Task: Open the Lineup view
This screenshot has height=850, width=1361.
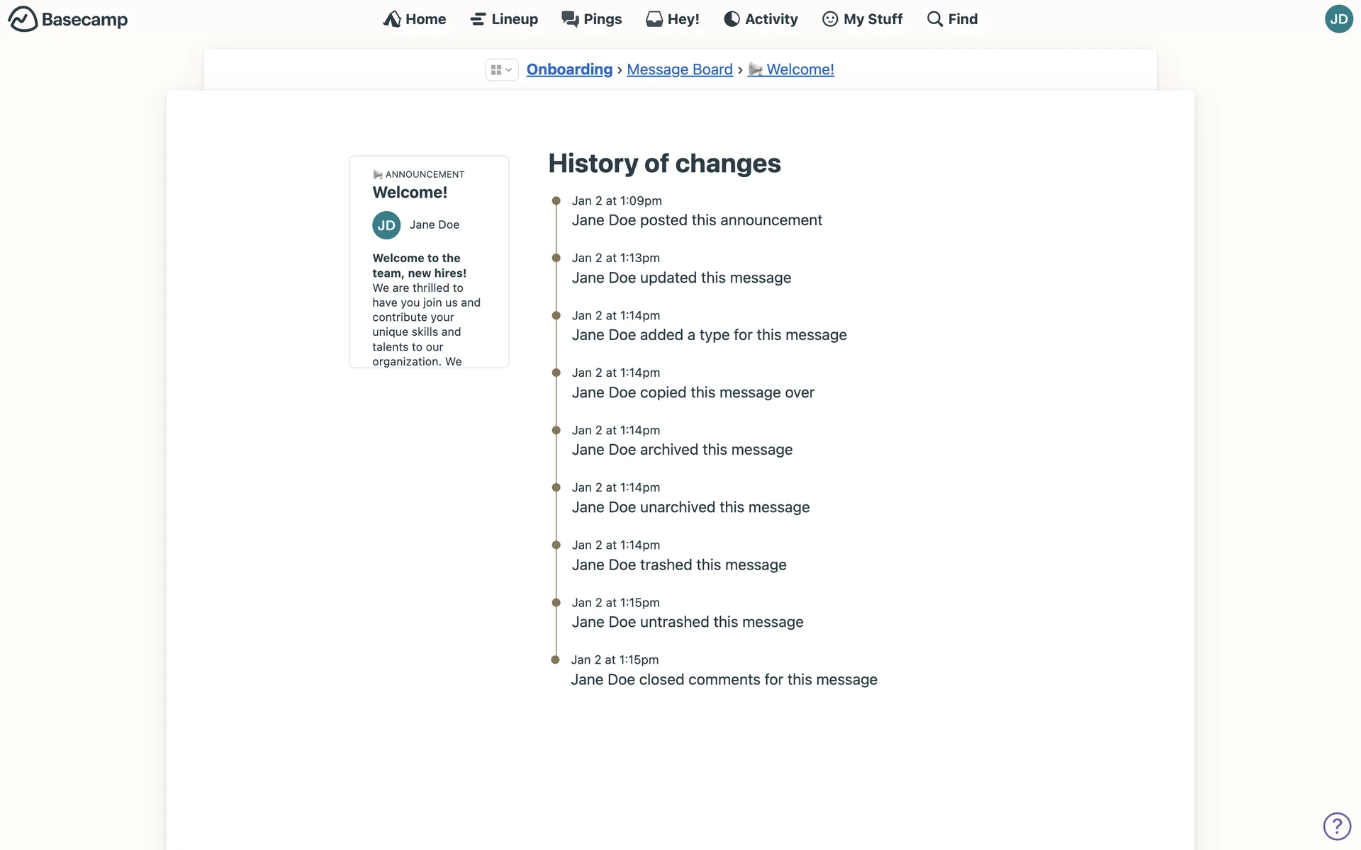Action: (504, 19)
